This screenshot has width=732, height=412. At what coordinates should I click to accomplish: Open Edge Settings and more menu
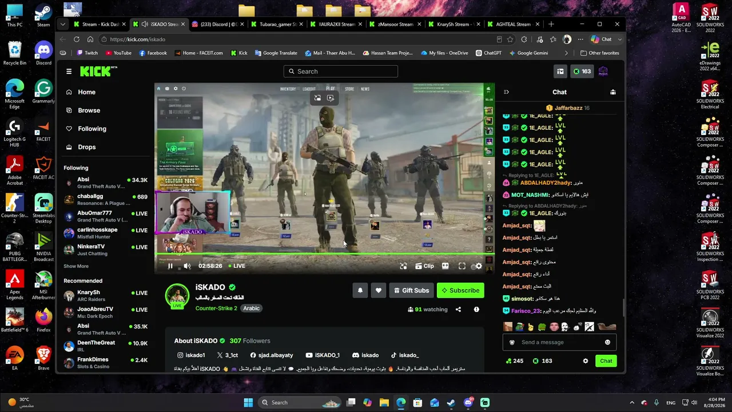(580, 39)
